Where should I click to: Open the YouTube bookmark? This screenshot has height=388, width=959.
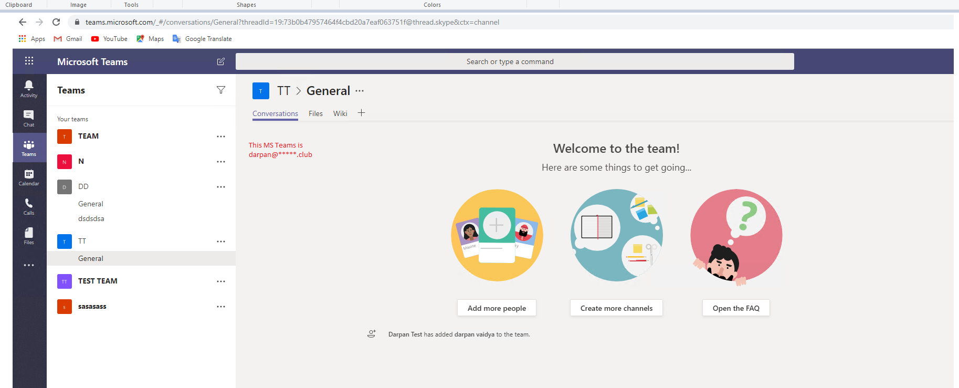109,39
